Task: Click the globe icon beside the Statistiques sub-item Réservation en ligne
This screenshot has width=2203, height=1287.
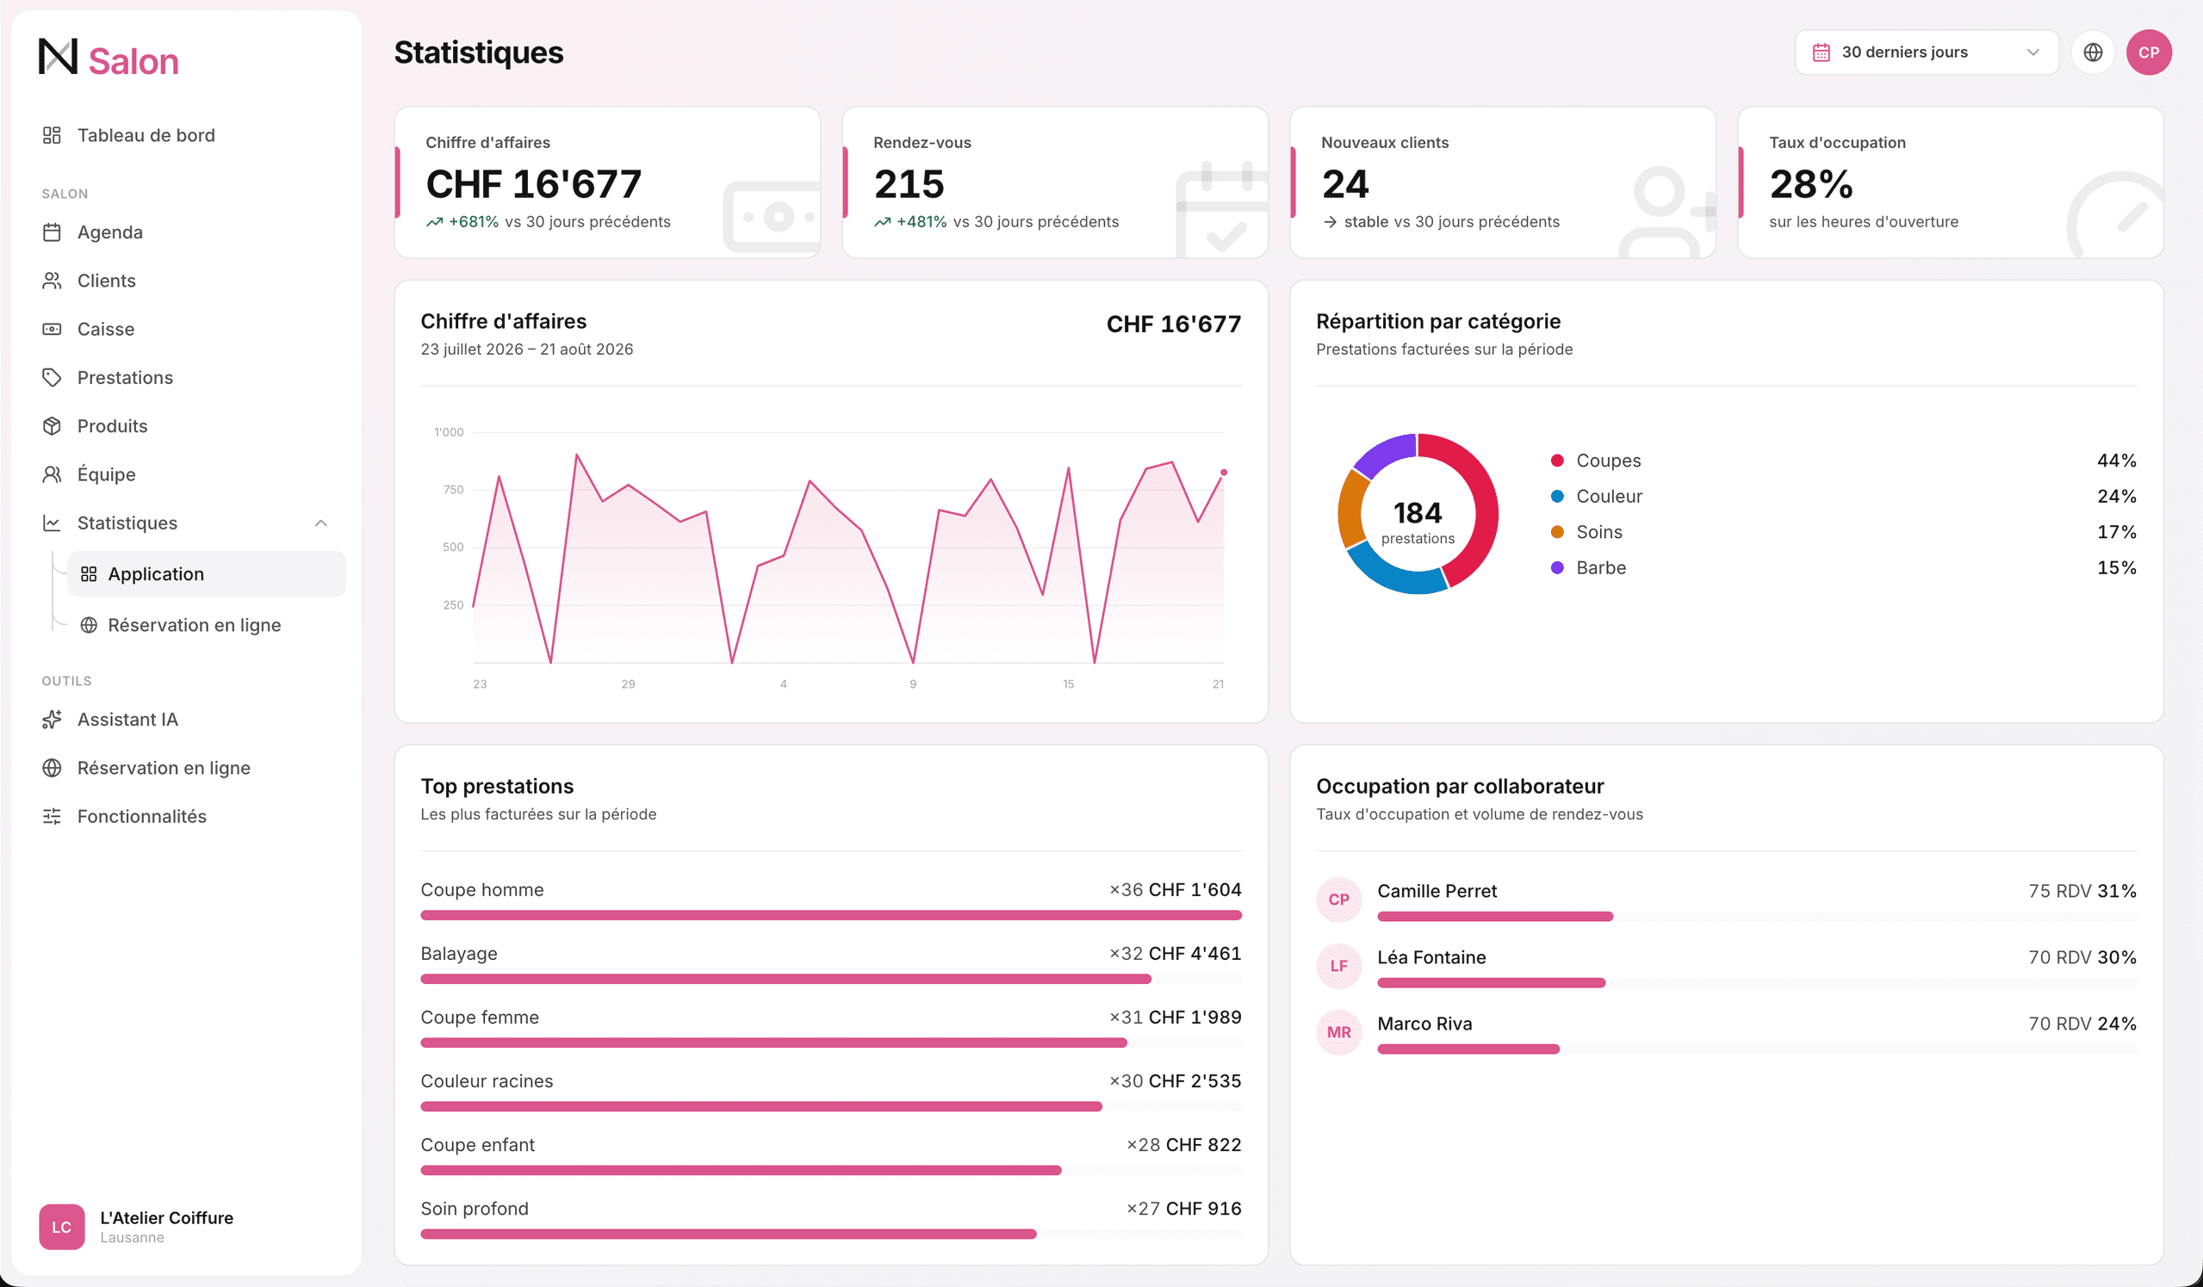Action: pyautogui.click(x=89, y=626)
